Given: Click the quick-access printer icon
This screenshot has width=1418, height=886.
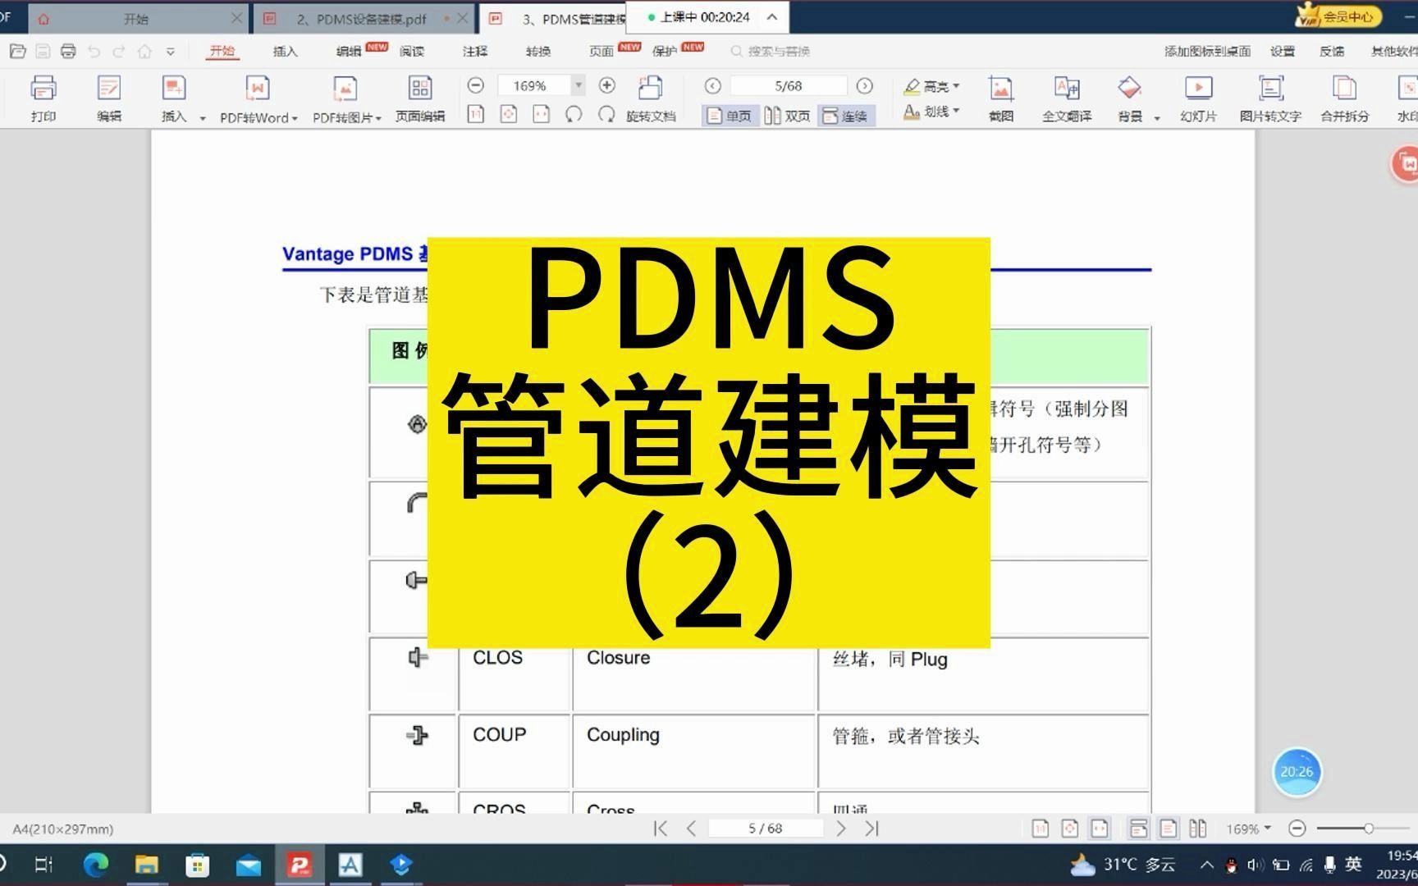Looking at the screenshot, I should (68, 51).
